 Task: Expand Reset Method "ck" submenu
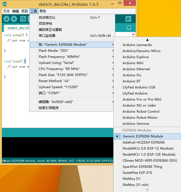coord(72,81)
